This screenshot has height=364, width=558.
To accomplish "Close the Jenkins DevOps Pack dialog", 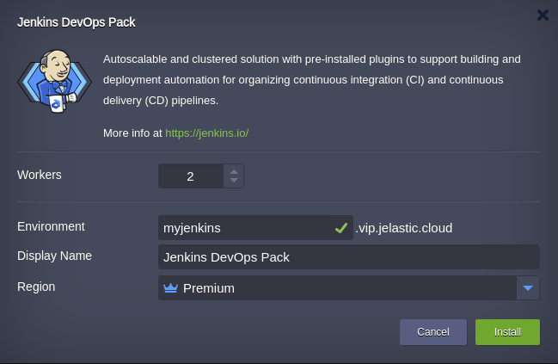I will tap(543, 15).
